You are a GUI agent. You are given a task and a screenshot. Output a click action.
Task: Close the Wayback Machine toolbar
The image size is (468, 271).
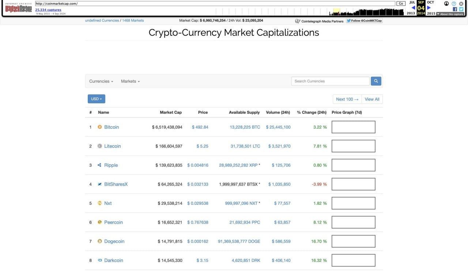[x=461, y=4]
